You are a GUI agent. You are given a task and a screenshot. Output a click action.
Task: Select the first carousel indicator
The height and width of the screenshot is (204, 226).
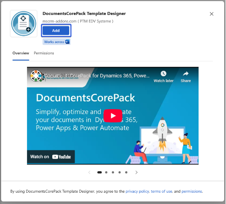pos(99,172)
